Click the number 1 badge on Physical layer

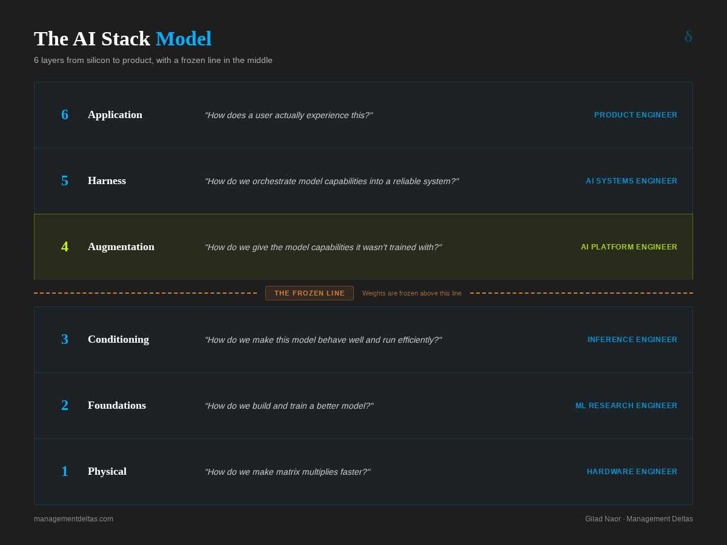click(65, 471)
